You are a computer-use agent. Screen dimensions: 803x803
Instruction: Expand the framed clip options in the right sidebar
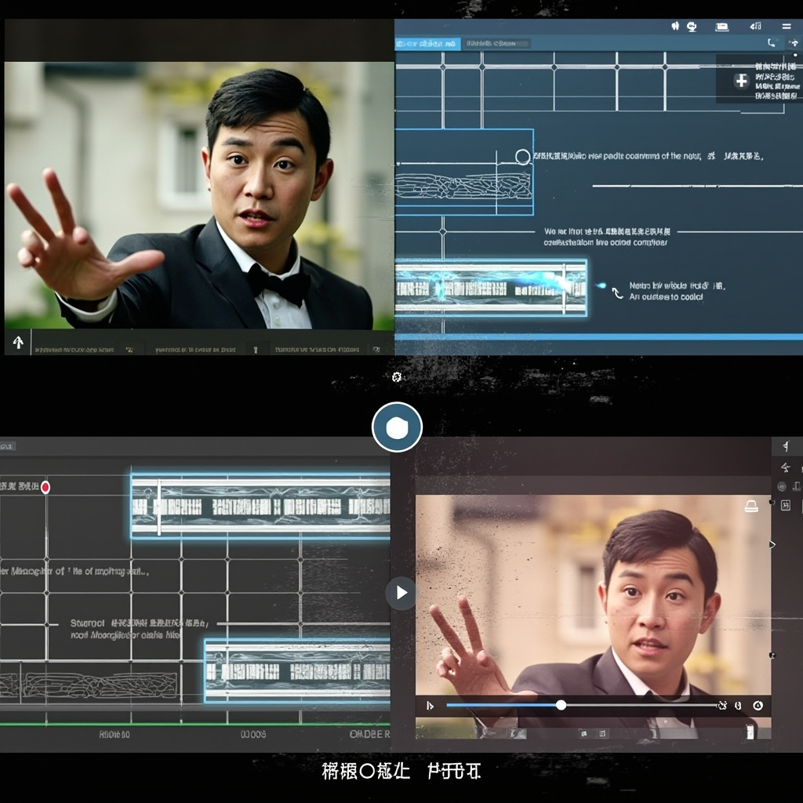pos(785,504)
